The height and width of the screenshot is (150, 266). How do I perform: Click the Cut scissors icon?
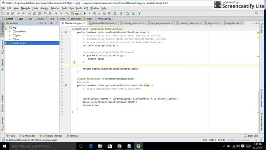(x=30, y=13)
